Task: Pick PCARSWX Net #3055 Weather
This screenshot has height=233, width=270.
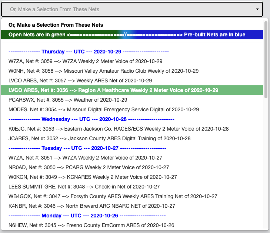Action: pos(132,100)
